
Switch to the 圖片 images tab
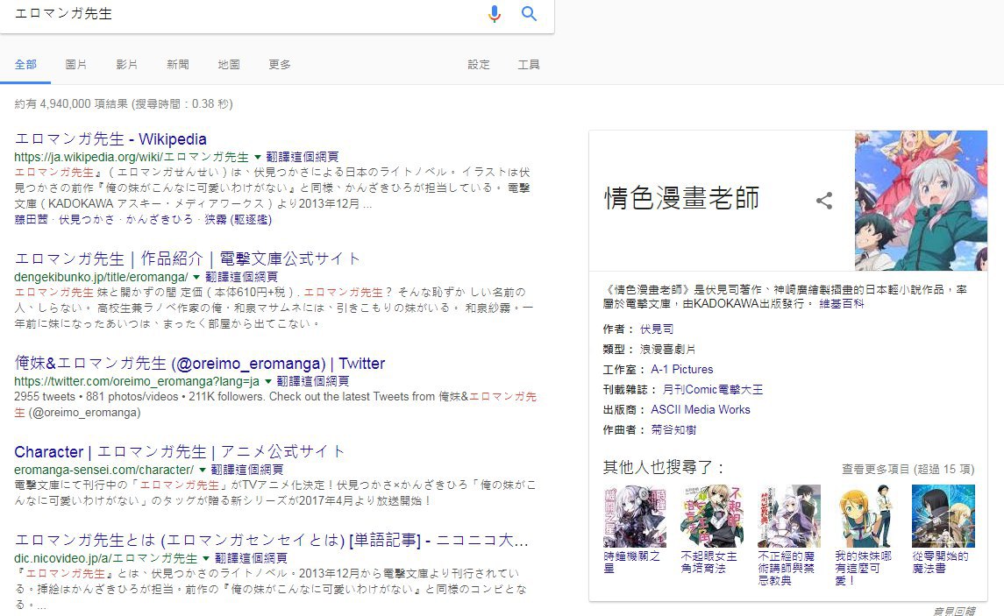coord(76,65)
